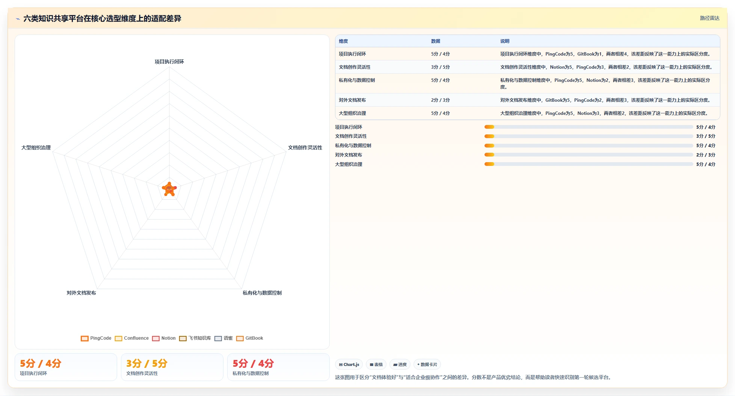Open the 文档创作灵活性 stat card
The image size is (735, 396).
(x=172, y=367)
